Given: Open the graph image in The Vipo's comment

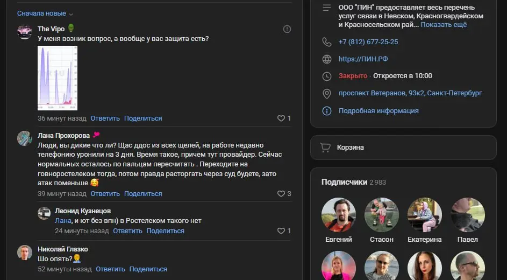Looking at the screenshot, I should click(x=58, y=78).
